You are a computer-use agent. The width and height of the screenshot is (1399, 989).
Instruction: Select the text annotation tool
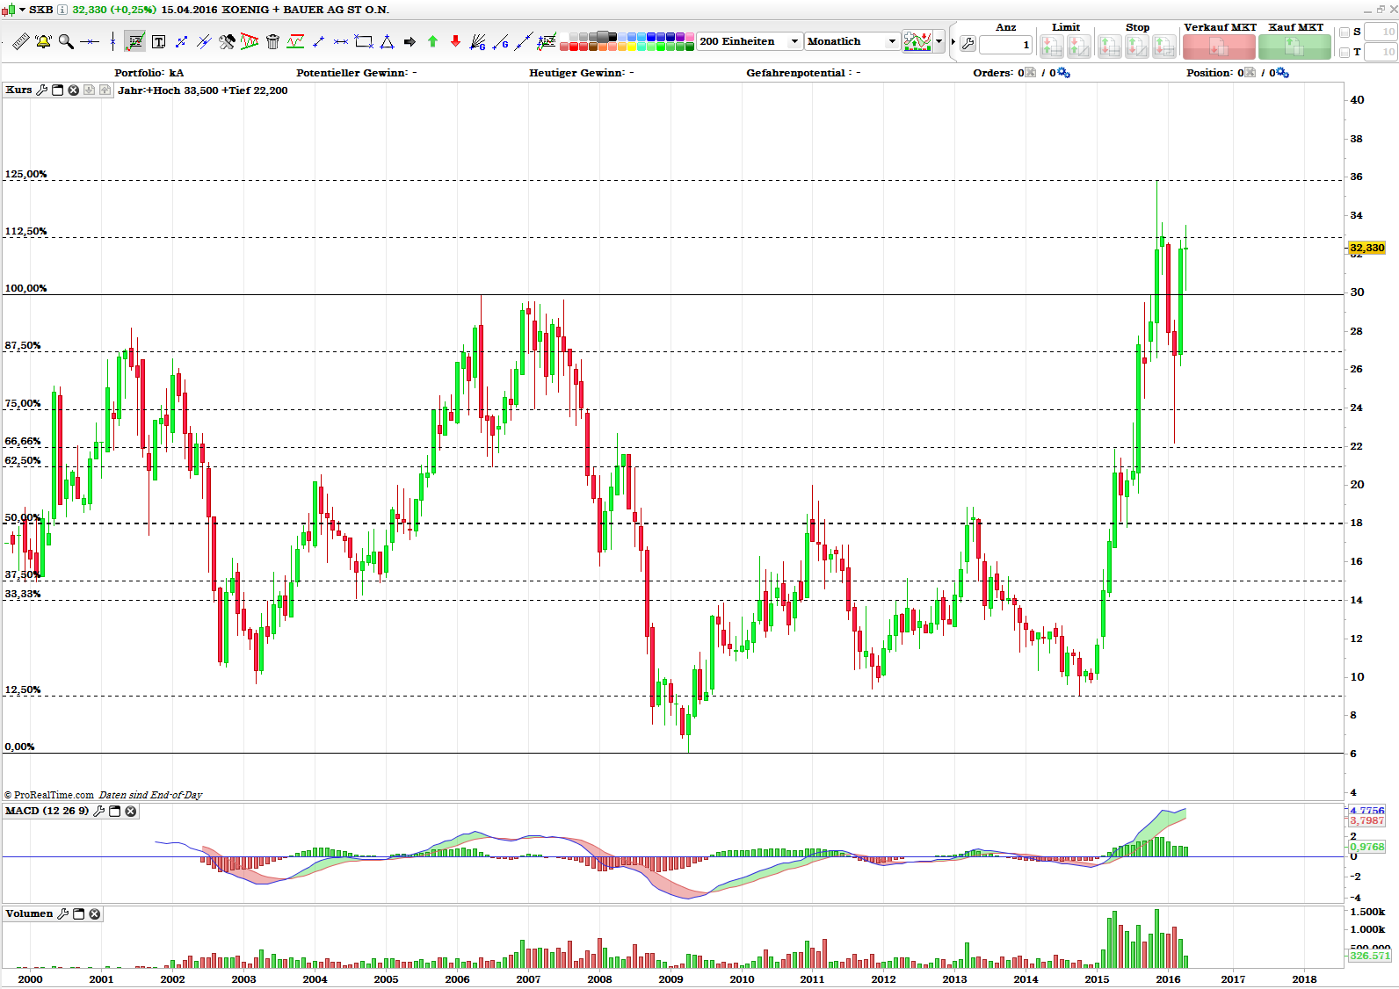coord(158,41)
